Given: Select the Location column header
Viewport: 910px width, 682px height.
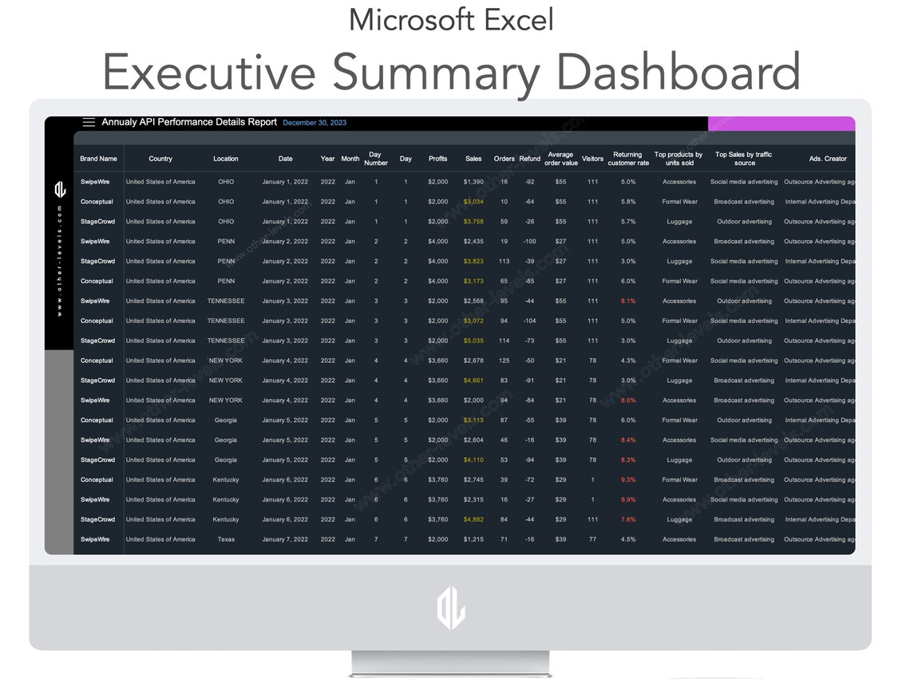Looking at the screenshot, I should coord(226,159).
